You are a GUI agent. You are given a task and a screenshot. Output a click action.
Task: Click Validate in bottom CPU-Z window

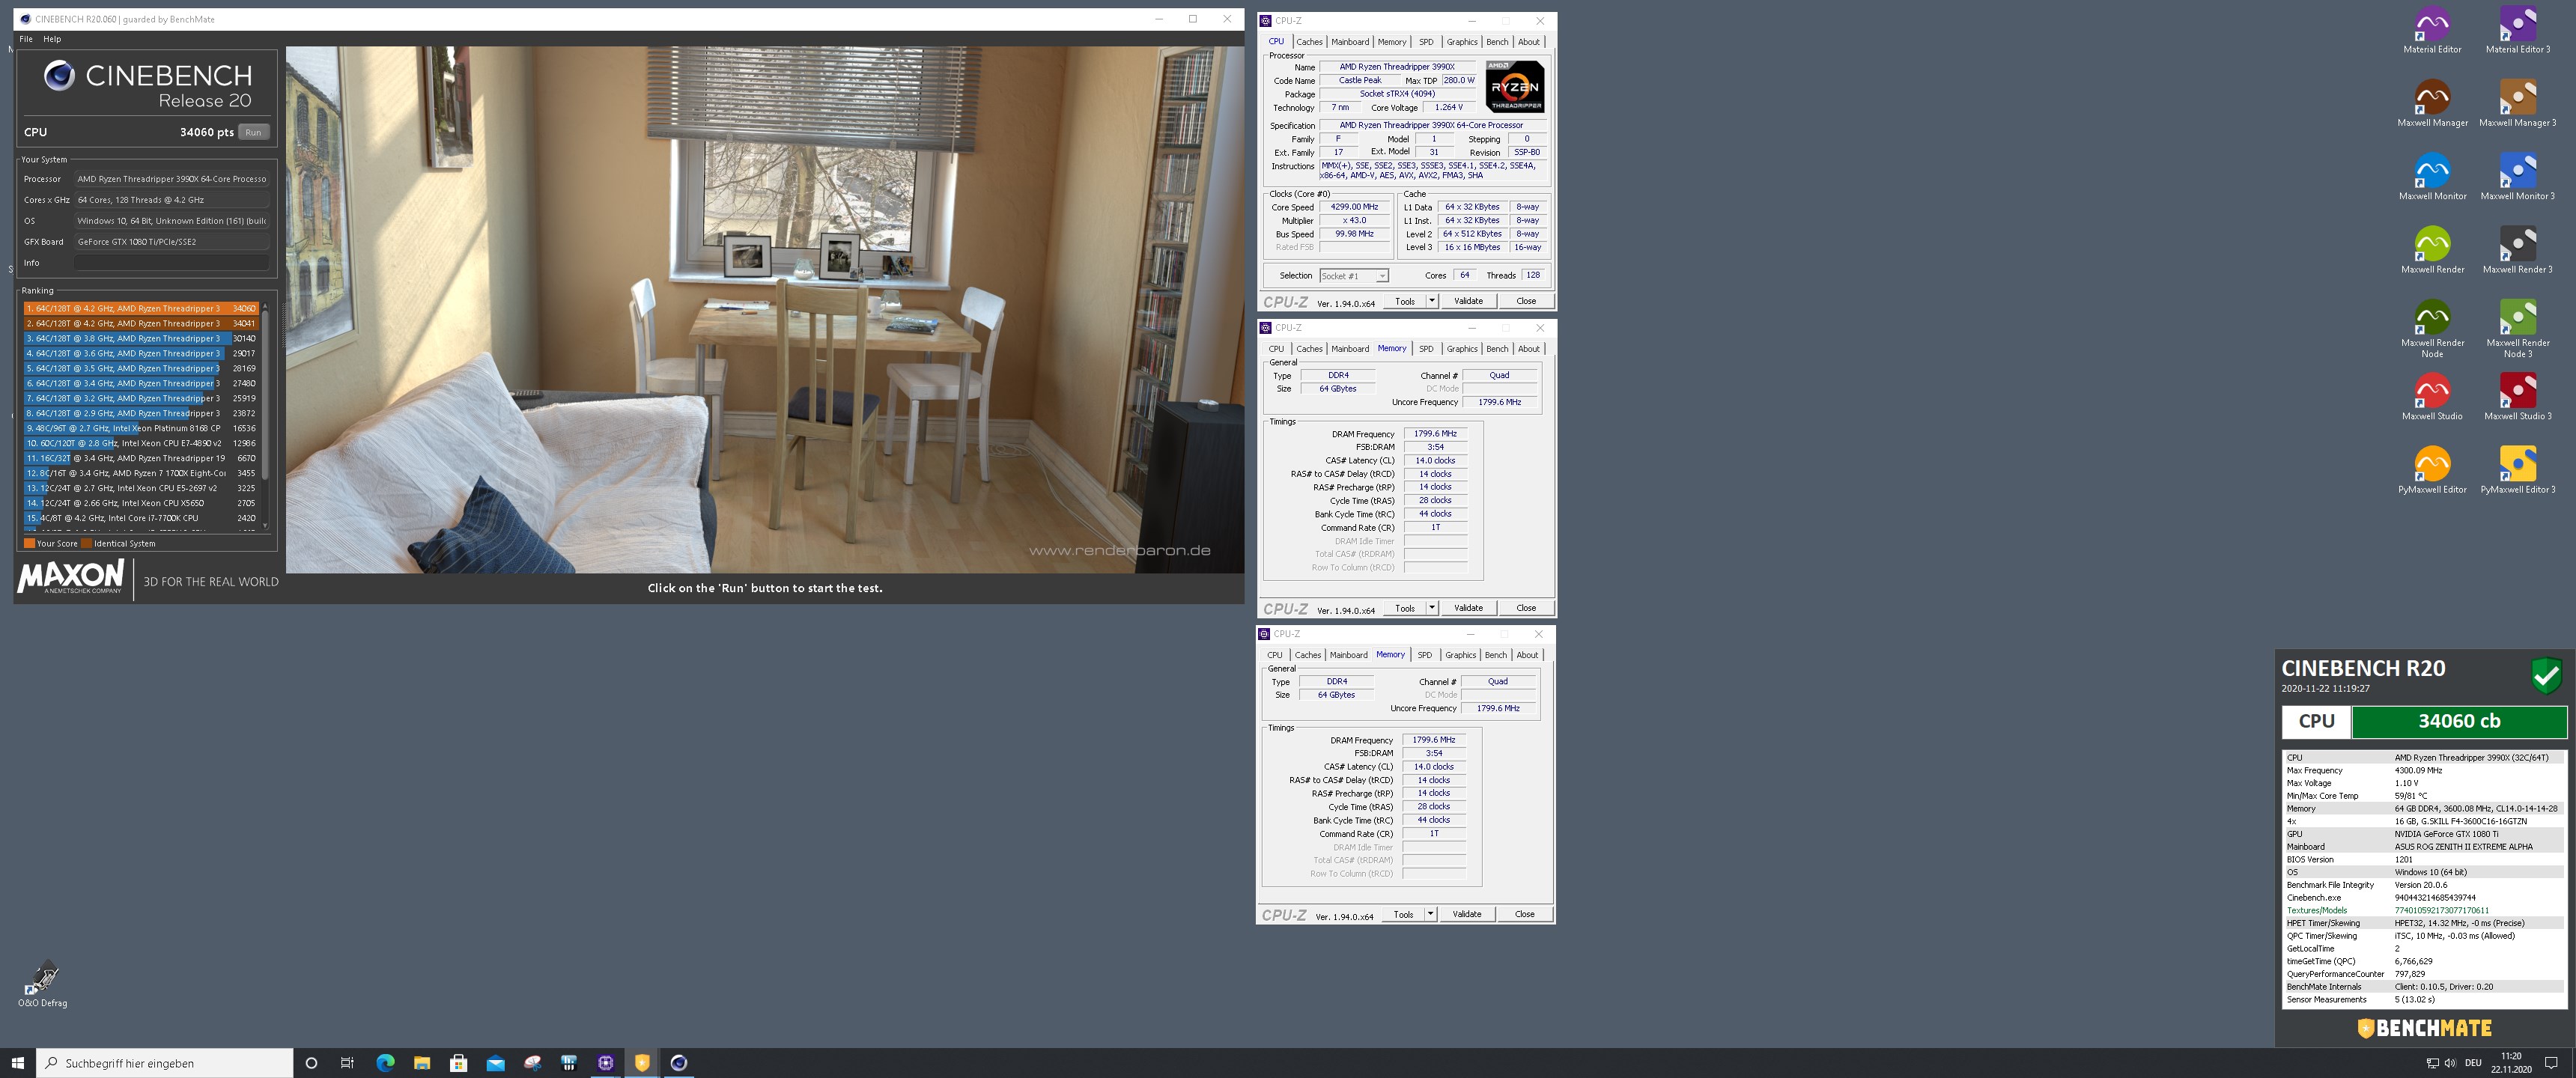[1467, 914]
